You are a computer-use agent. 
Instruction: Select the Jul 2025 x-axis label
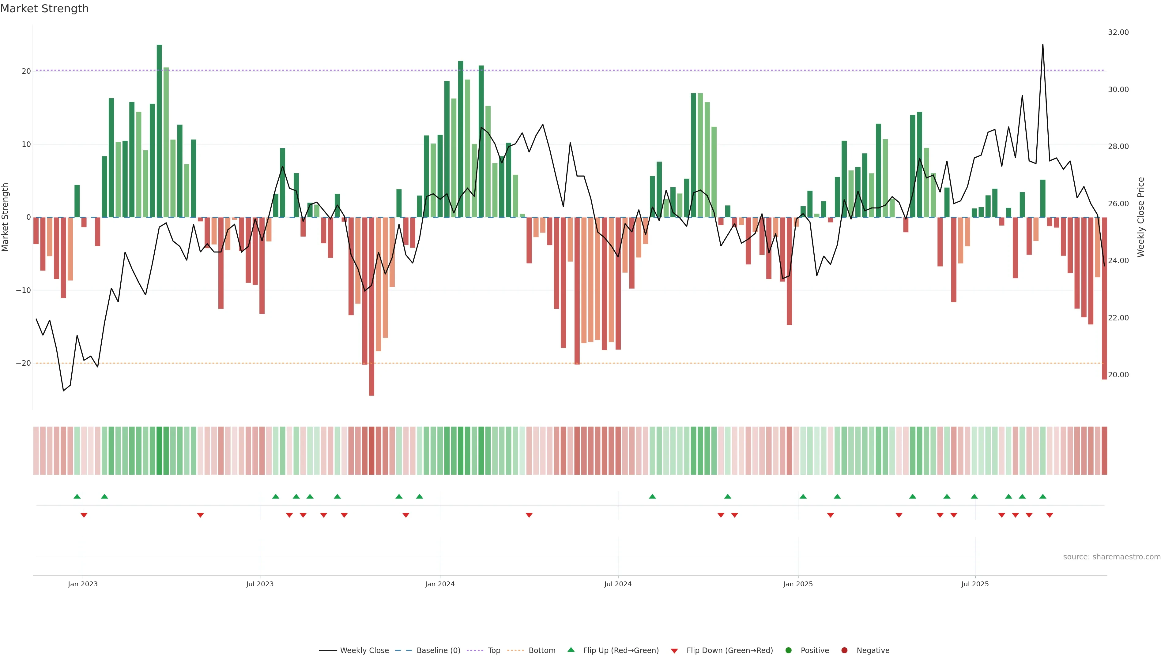click(x=975, y=584)
